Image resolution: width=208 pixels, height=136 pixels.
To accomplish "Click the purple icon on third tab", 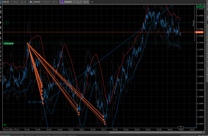I will tap(62, 2).
